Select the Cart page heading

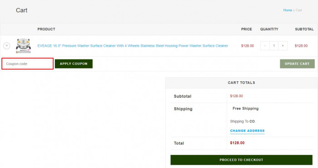point(22,10)
